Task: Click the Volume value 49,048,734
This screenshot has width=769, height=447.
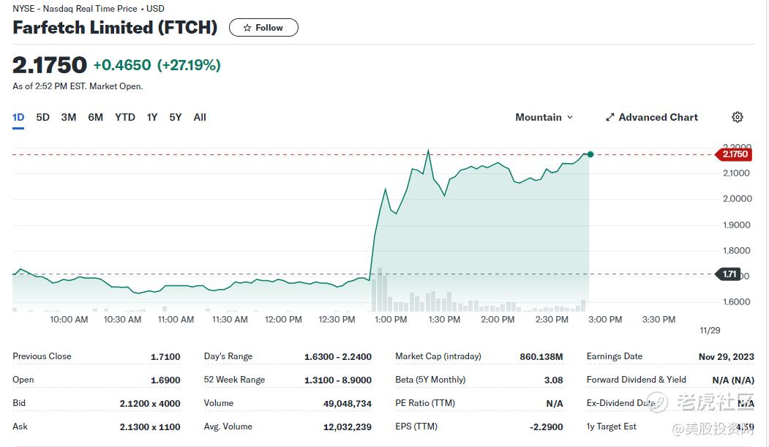Action: (x=348, y=403)
